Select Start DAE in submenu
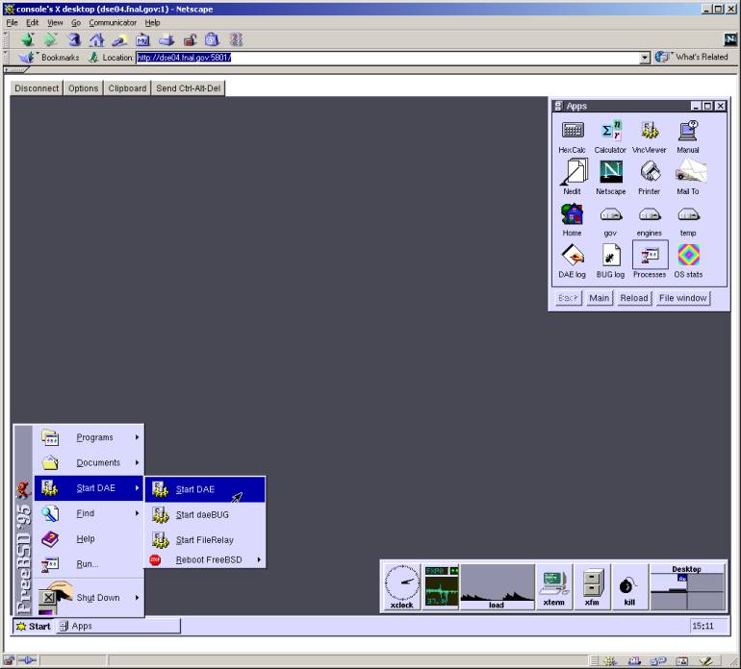The width and height of the screenshot is (741, 669). [205, 489]
